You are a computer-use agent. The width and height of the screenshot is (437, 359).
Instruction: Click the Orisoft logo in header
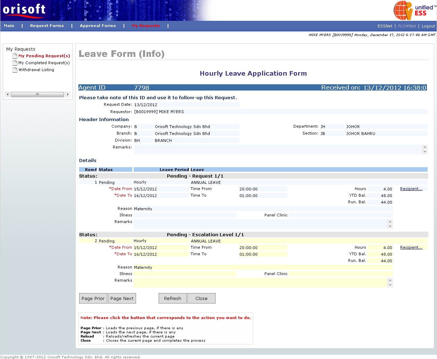tap(24, 9)
